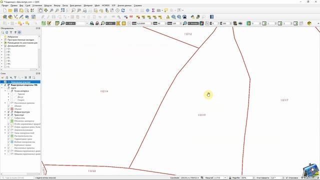Open the Data Source Manager icon

(x=5, y=17)
